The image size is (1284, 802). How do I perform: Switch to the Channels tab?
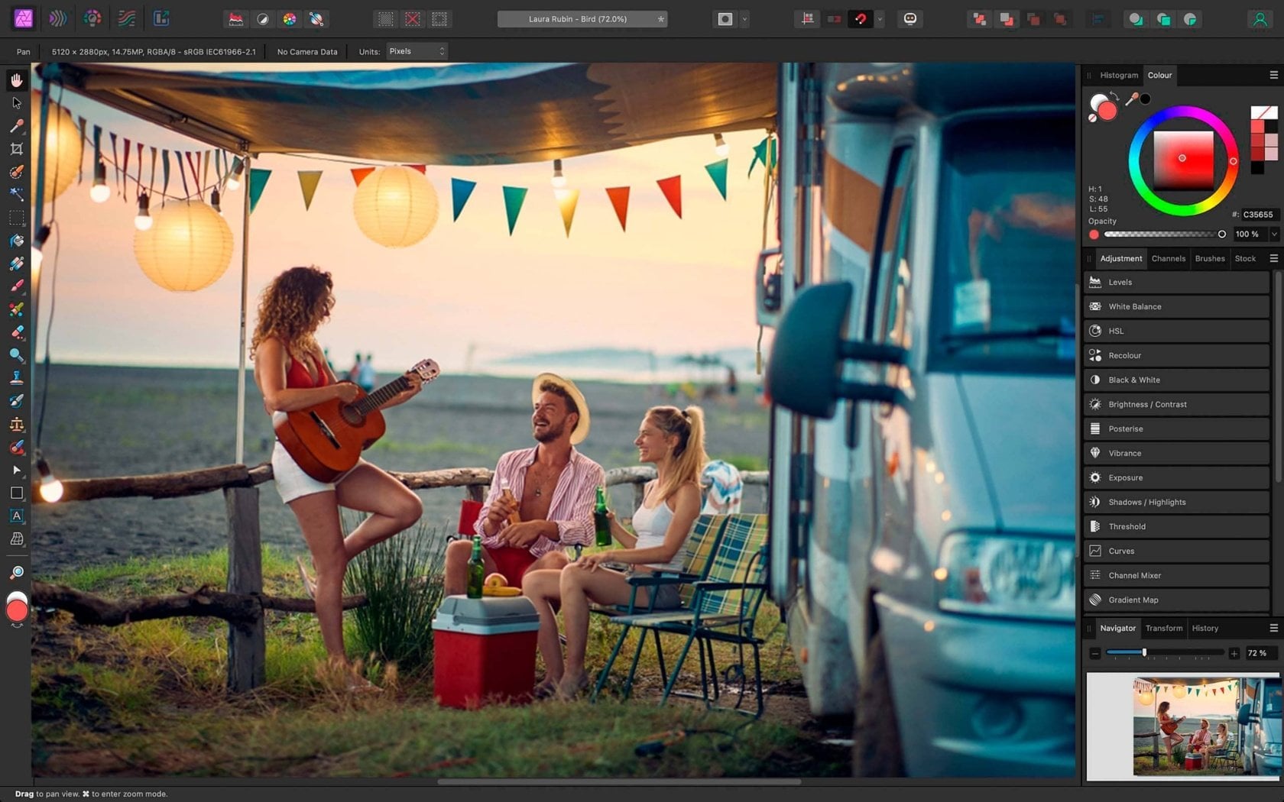[1168, 258]
